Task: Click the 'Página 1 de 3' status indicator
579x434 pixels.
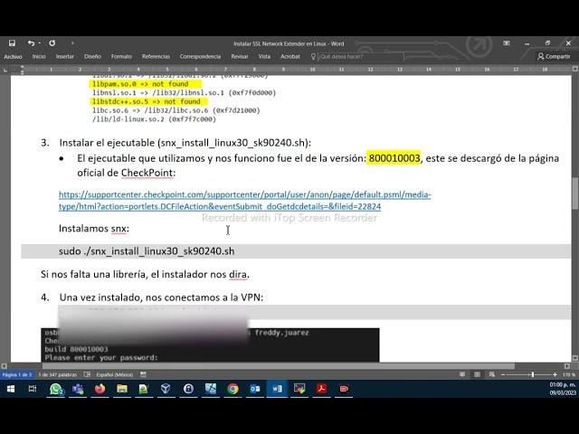Action: click(17, 374)
